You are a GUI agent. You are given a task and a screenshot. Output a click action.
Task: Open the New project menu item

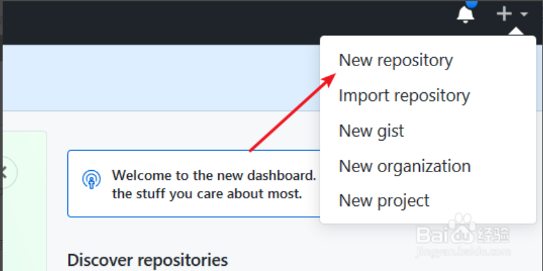point(384,201)
